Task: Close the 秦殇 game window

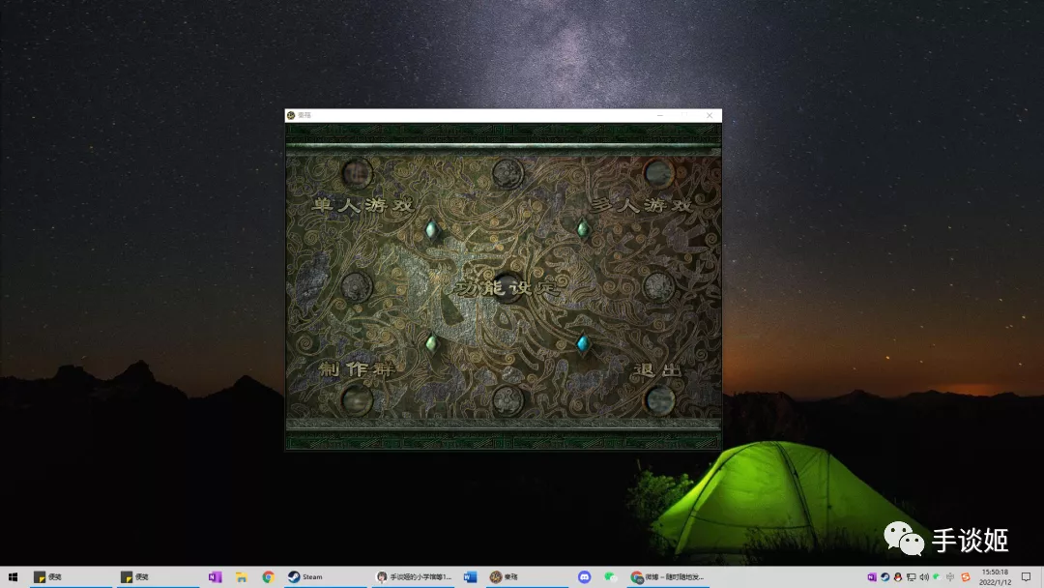Action: (710, 115)
